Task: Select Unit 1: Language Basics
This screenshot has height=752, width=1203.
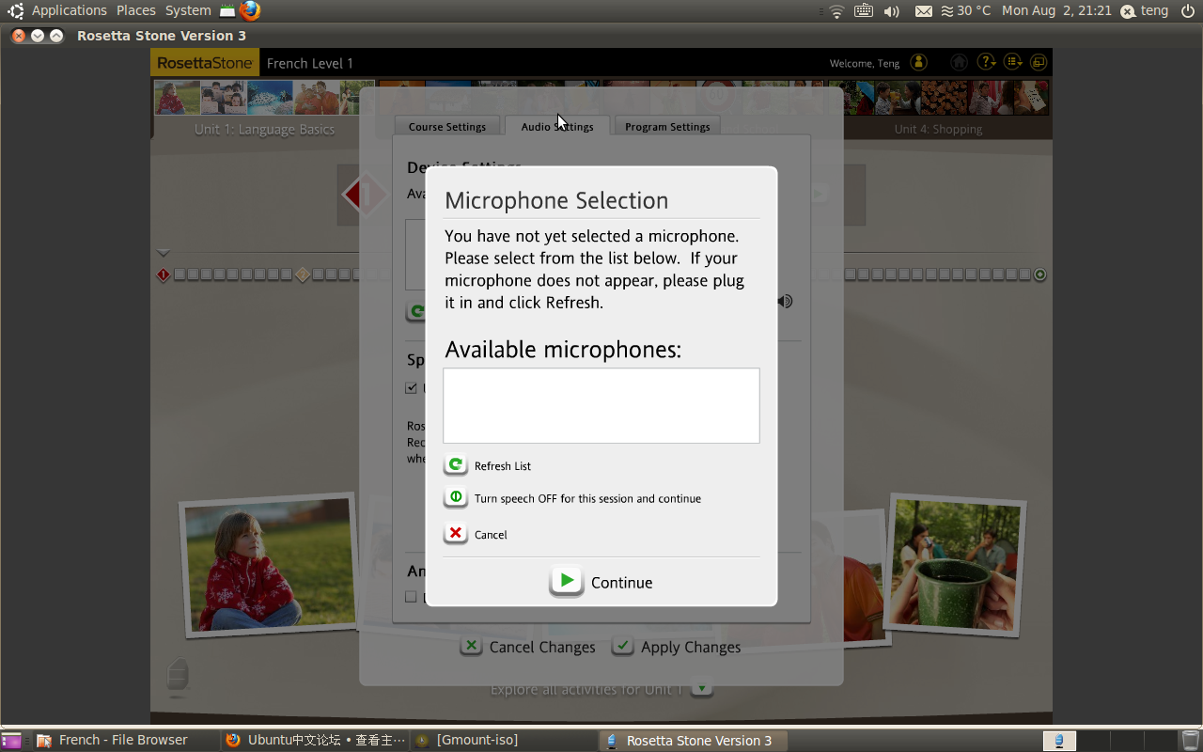Action: click(x=264, y=130)
